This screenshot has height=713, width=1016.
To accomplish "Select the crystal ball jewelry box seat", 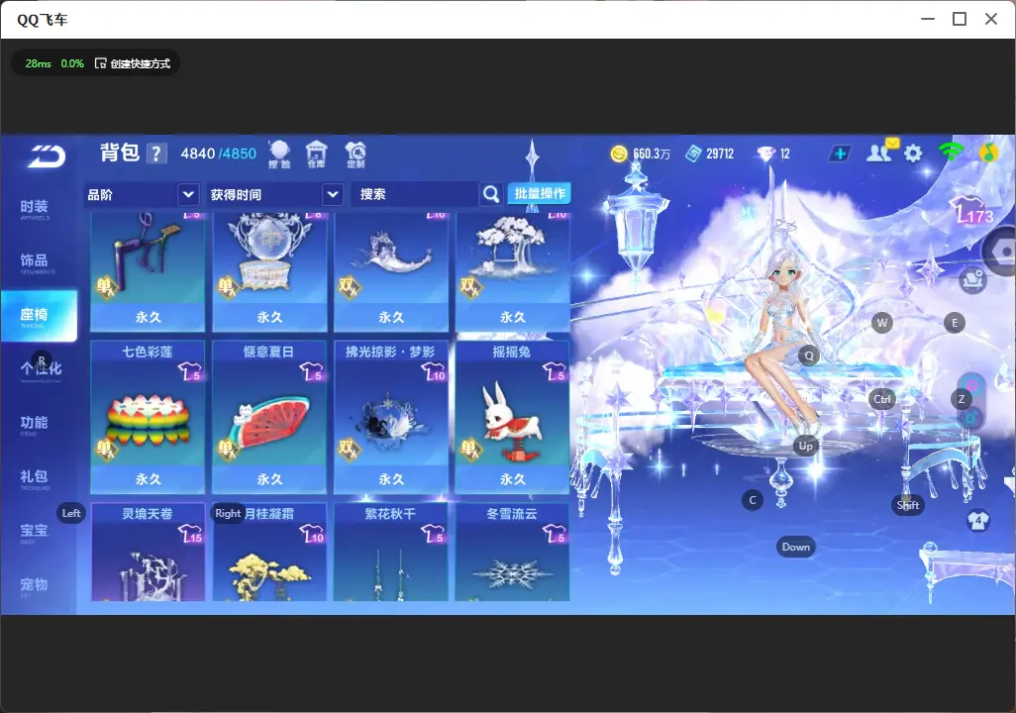I will [269, 272].
